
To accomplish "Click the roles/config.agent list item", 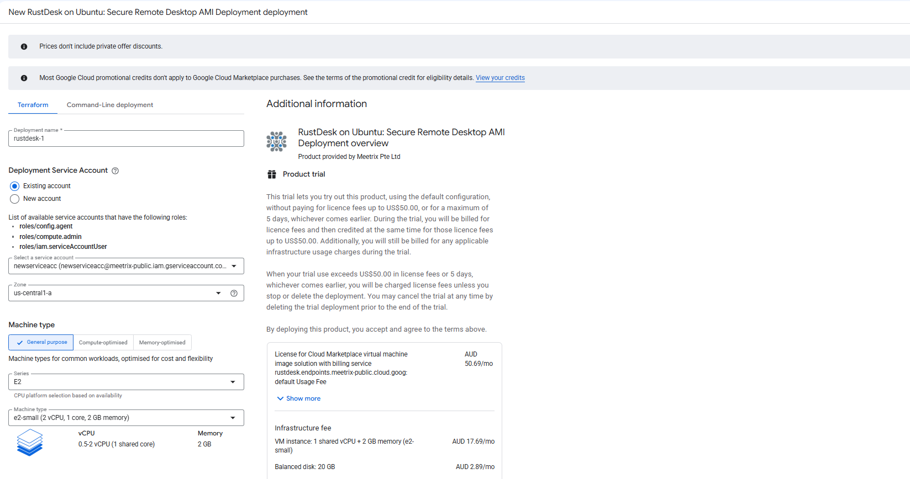I will (46, 226).
